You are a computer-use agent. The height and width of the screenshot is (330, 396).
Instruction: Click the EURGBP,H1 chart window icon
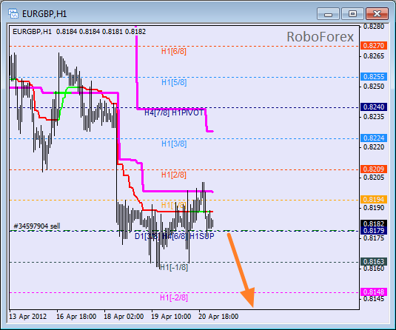coord(13,13)
